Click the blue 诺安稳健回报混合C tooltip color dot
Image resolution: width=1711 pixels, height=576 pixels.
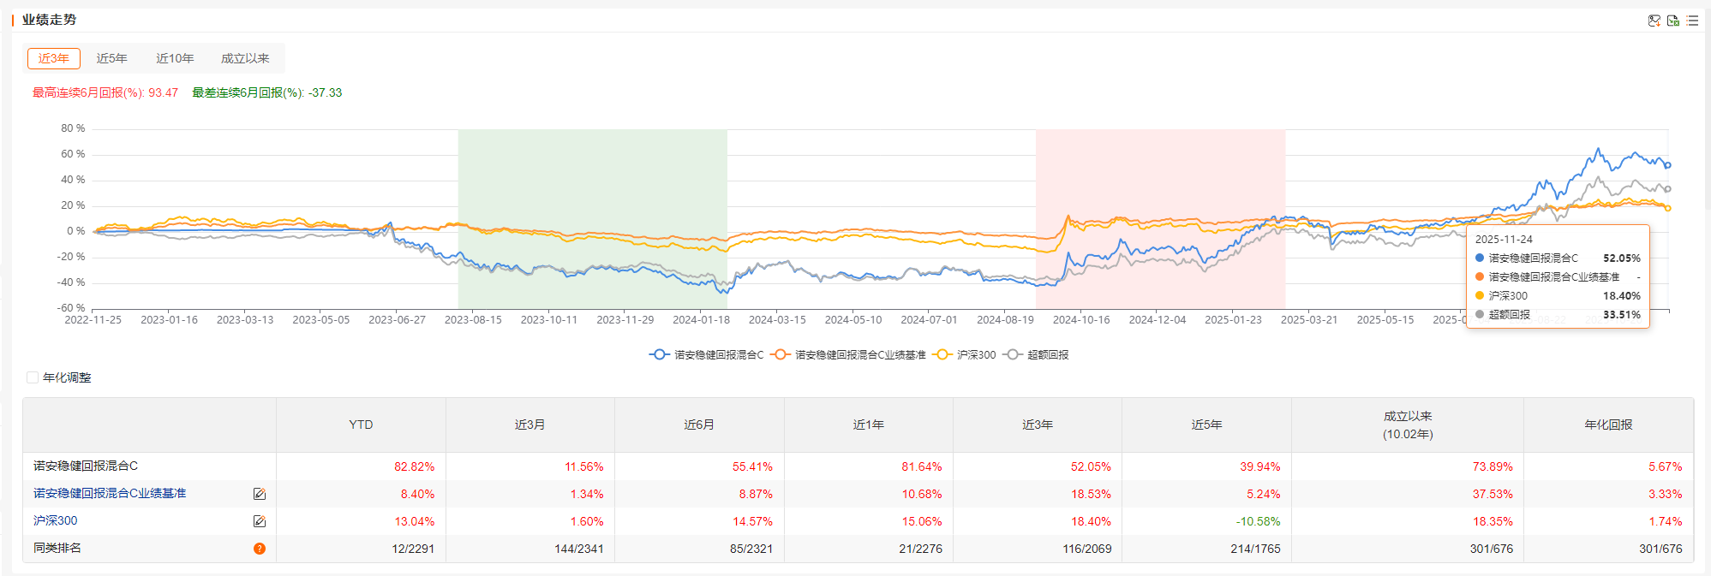pos(1480,258)
